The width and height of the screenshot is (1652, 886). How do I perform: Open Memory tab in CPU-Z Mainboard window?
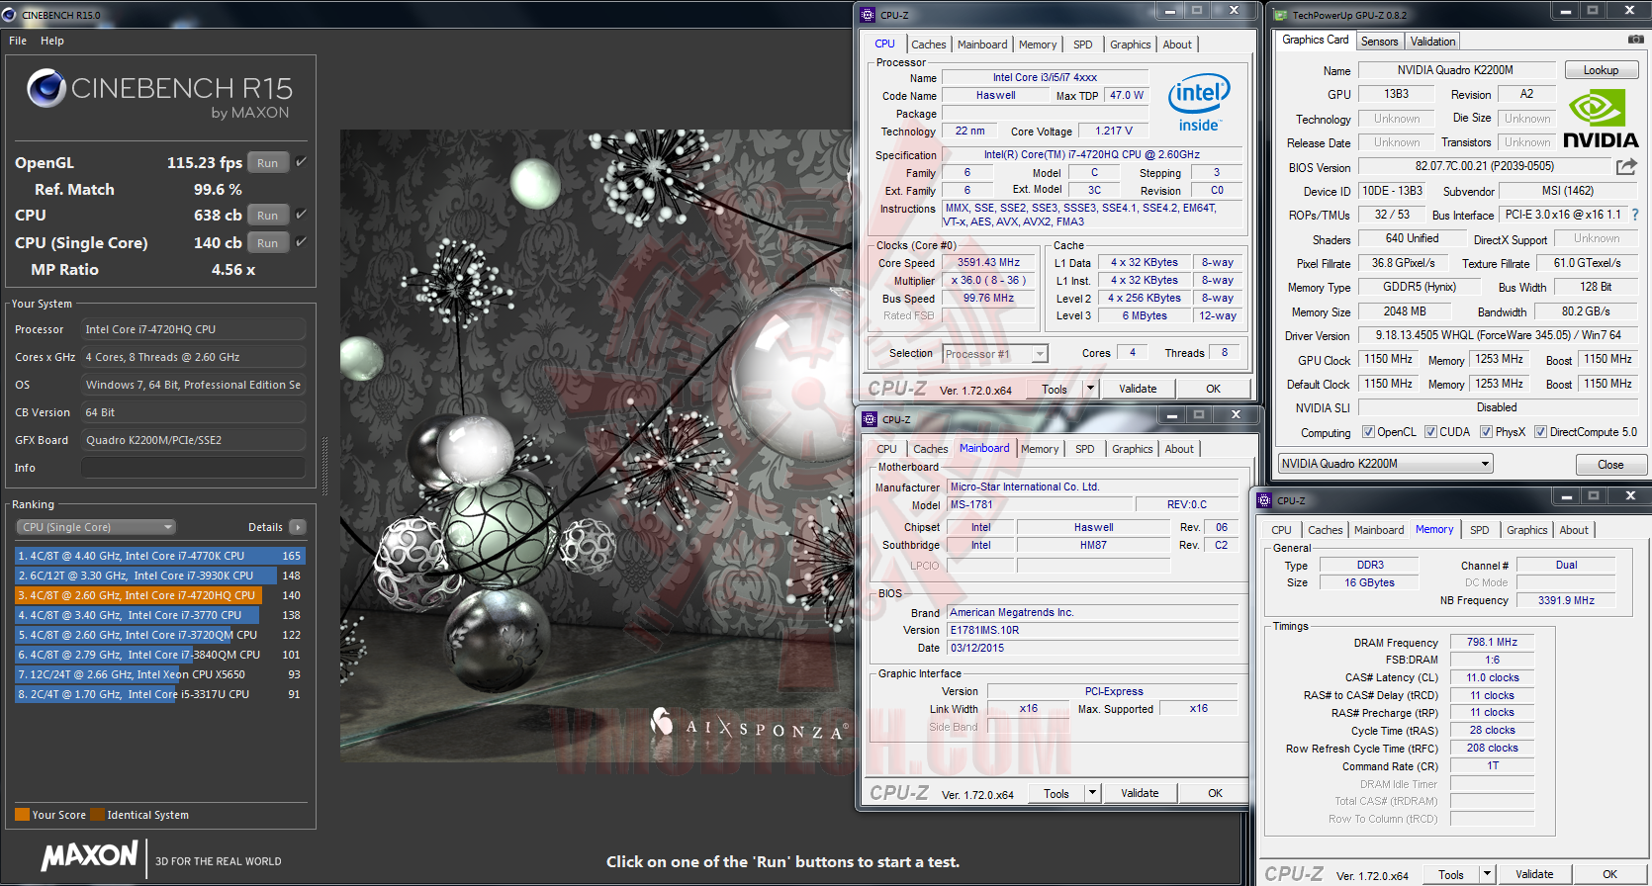point(1040,449)
